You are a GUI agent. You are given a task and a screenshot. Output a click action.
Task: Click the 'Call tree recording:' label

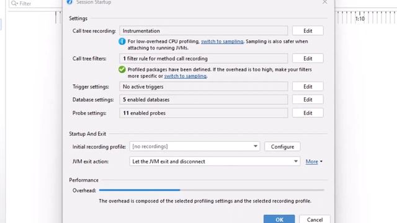click(x=94, y=31)
